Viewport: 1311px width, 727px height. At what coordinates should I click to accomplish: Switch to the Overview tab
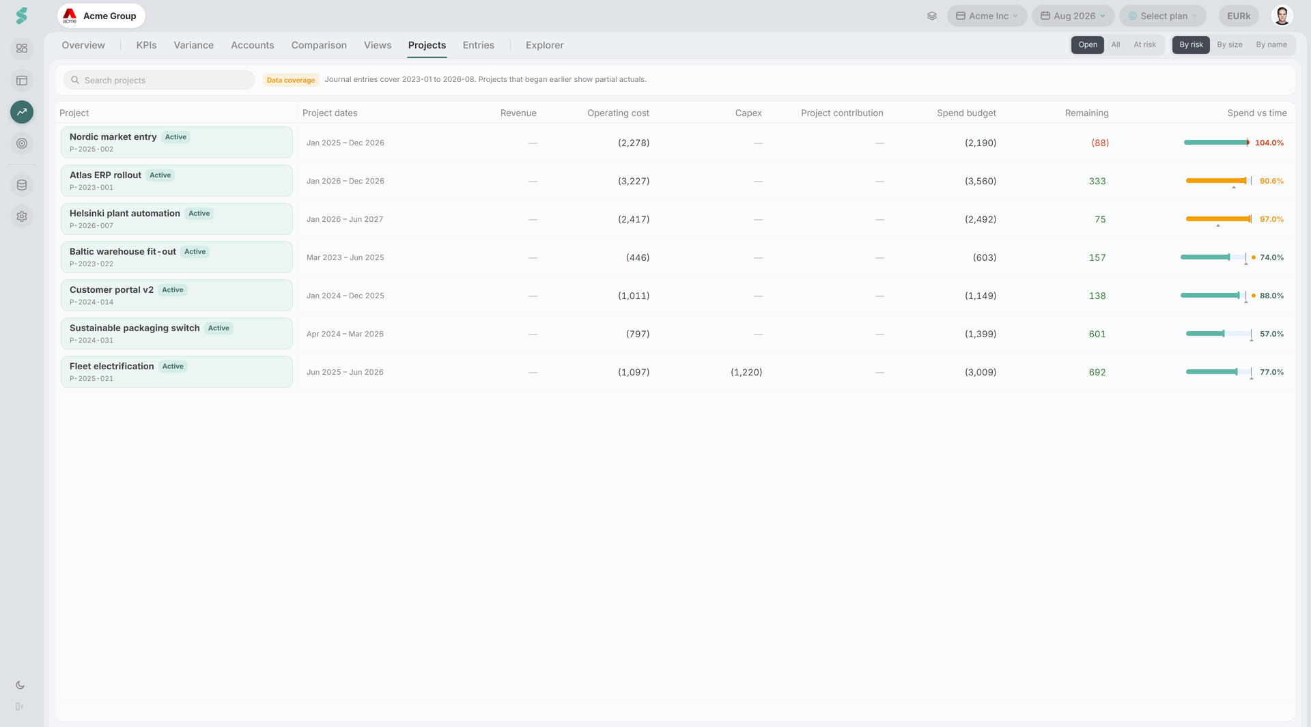coord(83,45)
